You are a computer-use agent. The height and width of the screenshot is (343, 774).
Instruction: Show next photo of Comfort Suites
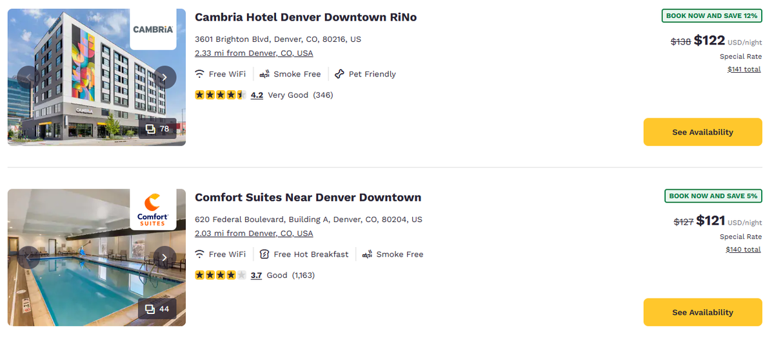click(164, 257)
